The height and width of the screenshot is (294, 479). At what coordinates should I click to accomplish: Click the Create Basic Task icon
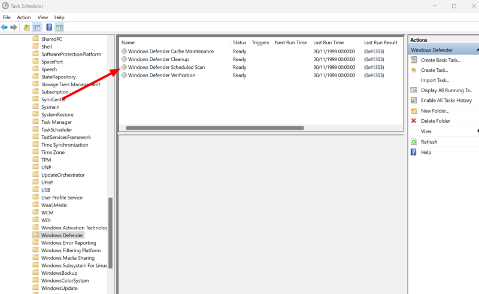(414, 60)
